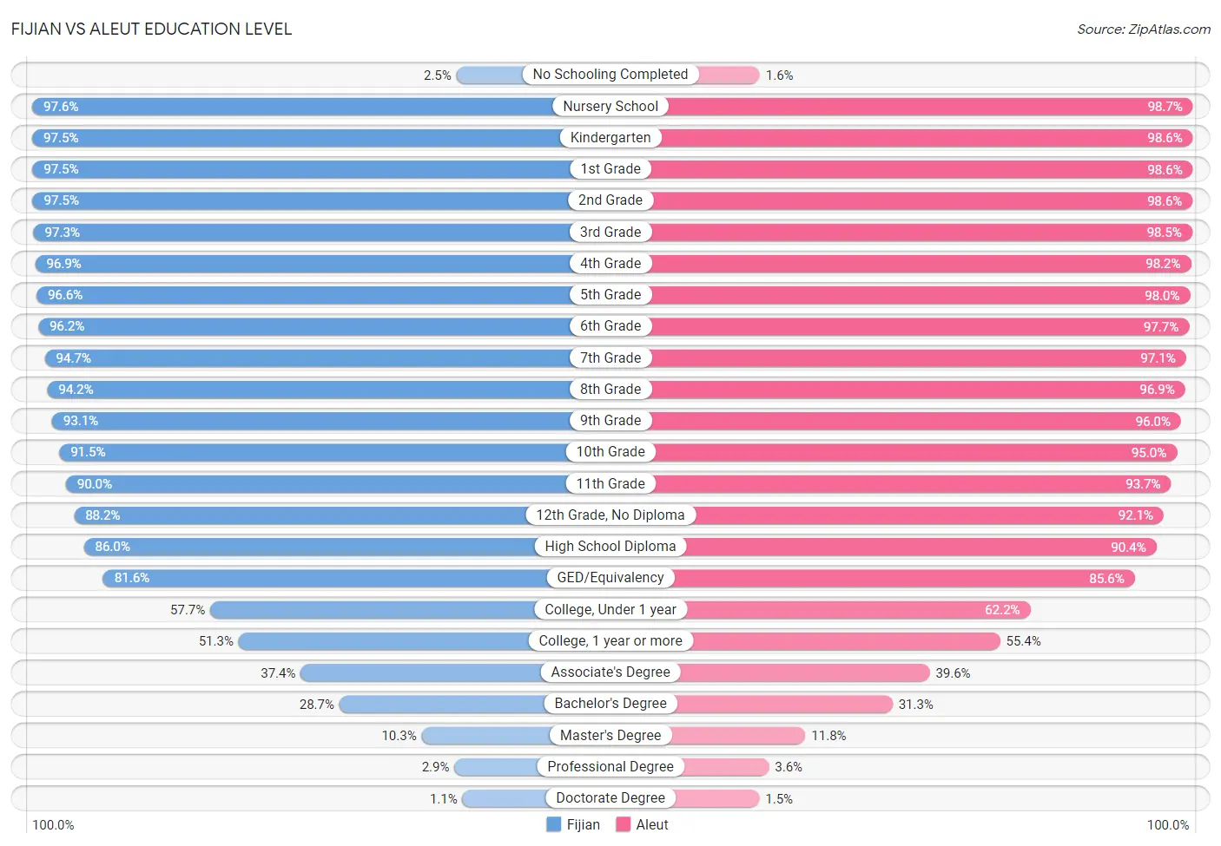Select the Associate's Degree label

(x=610, y=672)
